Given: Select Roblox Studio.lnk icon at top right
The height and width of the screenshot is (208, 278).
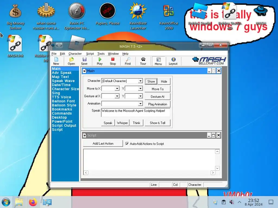Looking at the screenshot, I should (230, 16).
